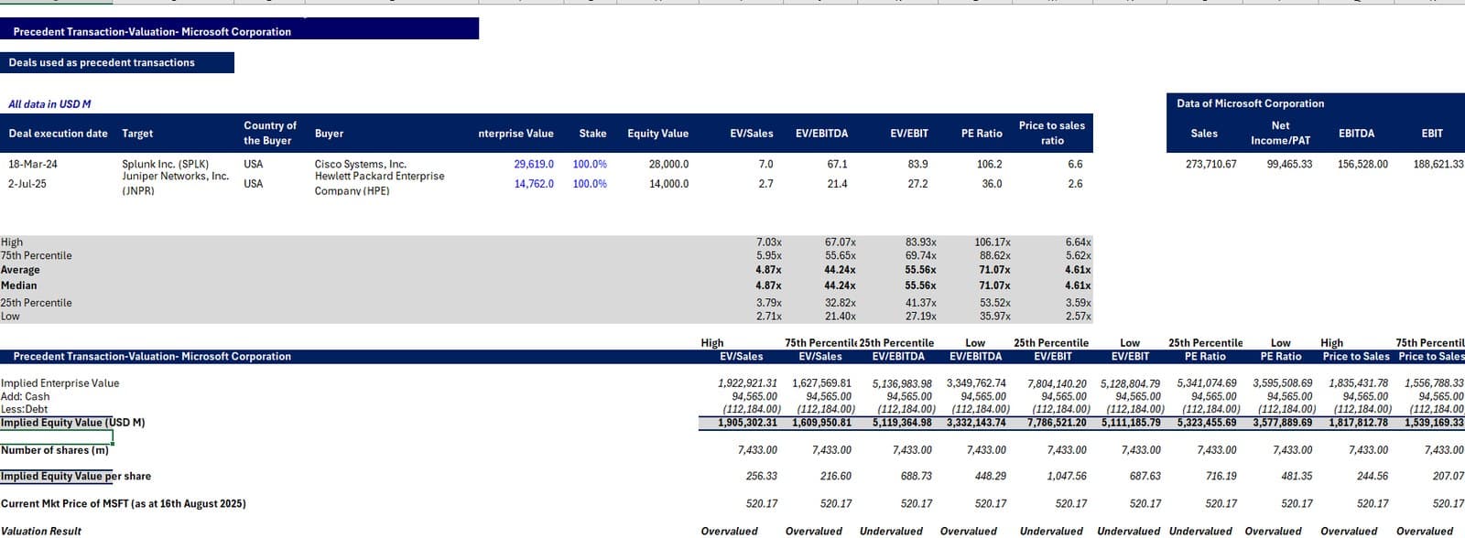This screenshot has width=1465, height=538.
Task: Select per-share value '481.35'
Action: [1297, 477]
